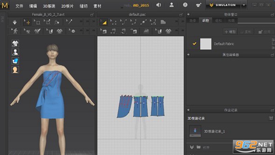
Task: Click the 增加 add fabric button
Action: click(x=230, y=32)
